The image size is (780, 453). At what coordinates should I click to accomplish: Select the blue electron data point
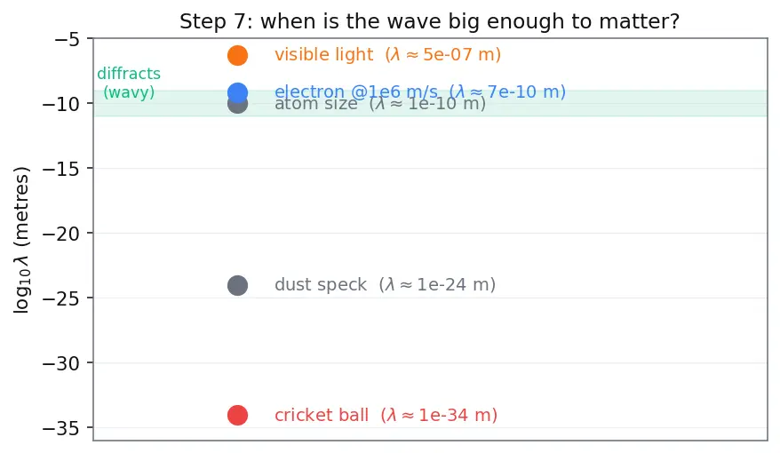click(237, 92)
